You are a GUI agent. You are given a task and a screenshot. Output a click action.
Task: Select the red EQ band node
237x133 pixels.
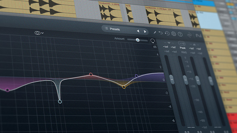coord(91,74)
